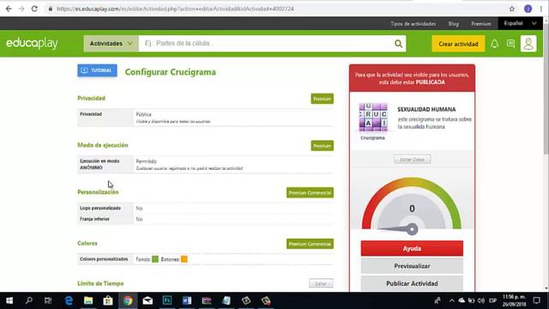
Task: Click the Crucigrama activity thumbnail
Action: 373,118
